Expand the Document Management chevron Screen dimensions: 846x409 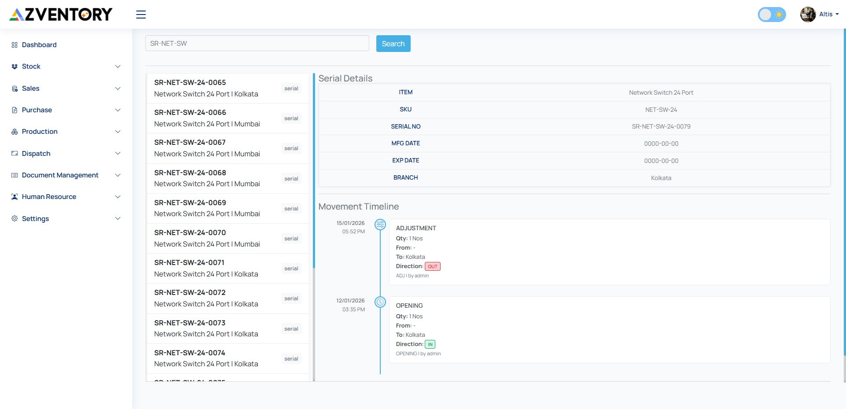pyautogui.click(x=118, y=175)
